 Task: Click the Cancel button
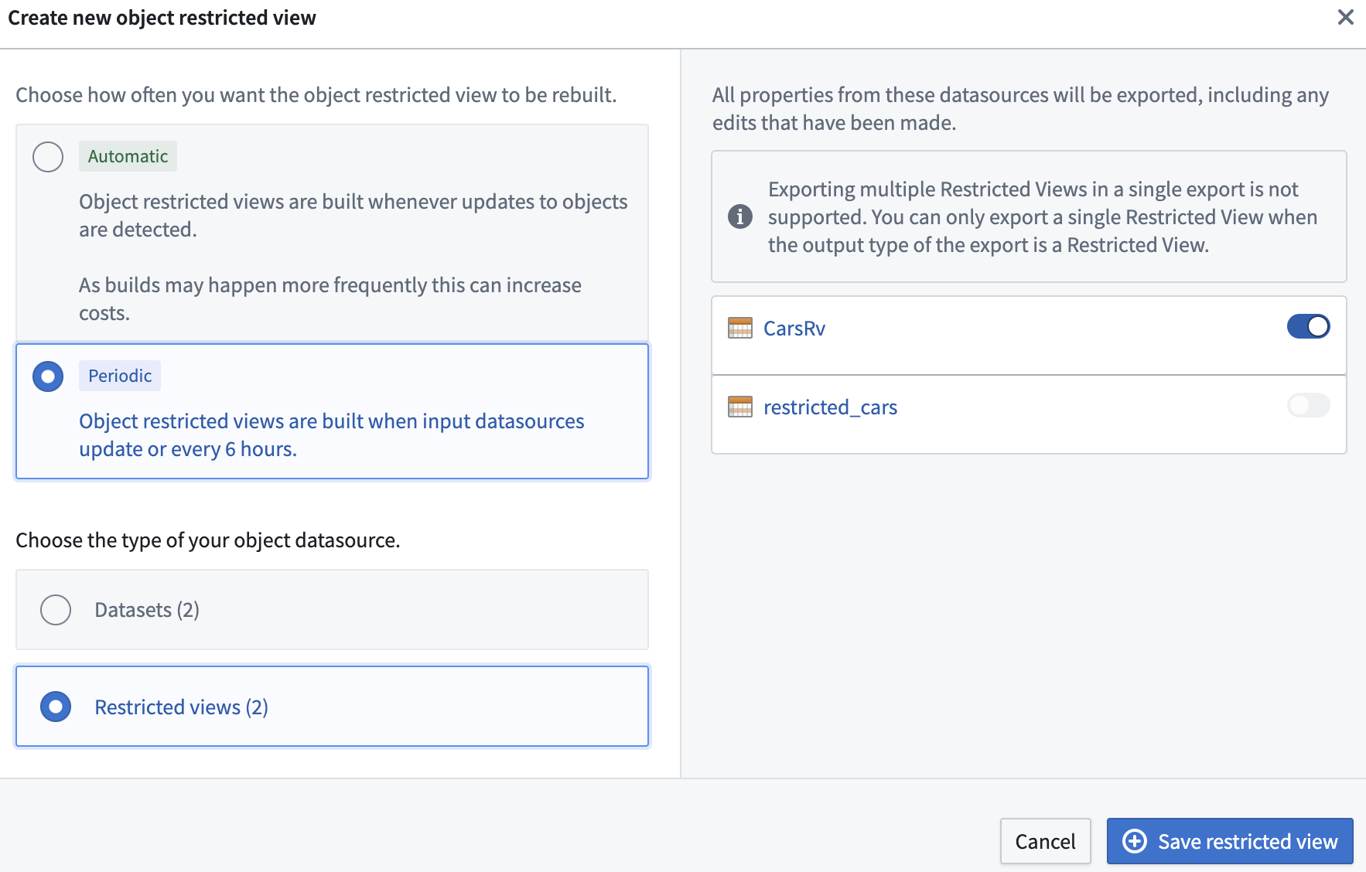[x=1045, y=841]
